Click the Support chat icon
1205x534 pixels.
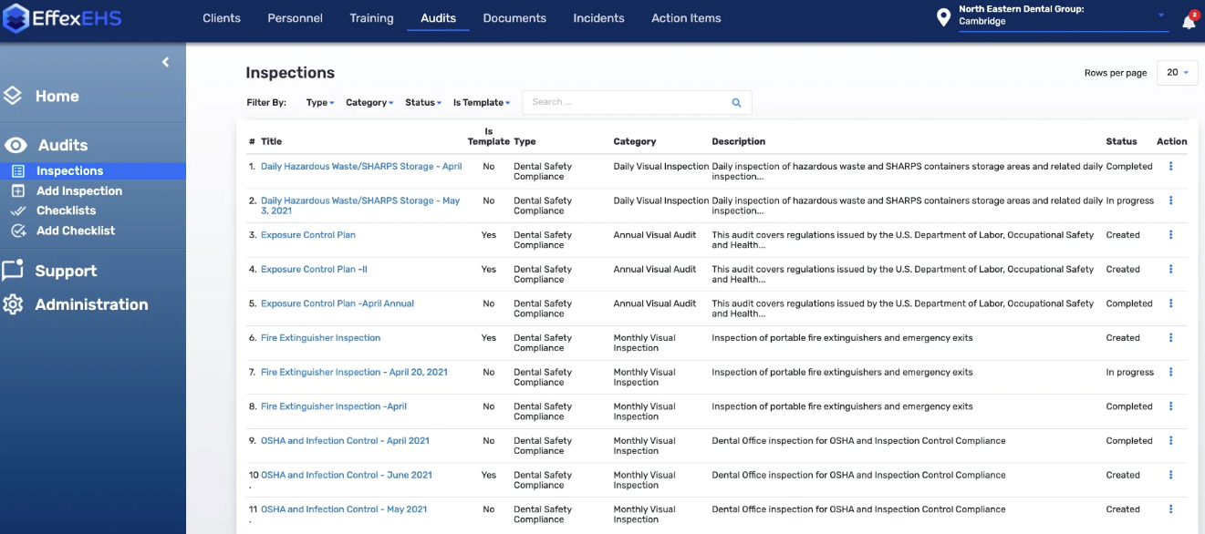[13, 271]
